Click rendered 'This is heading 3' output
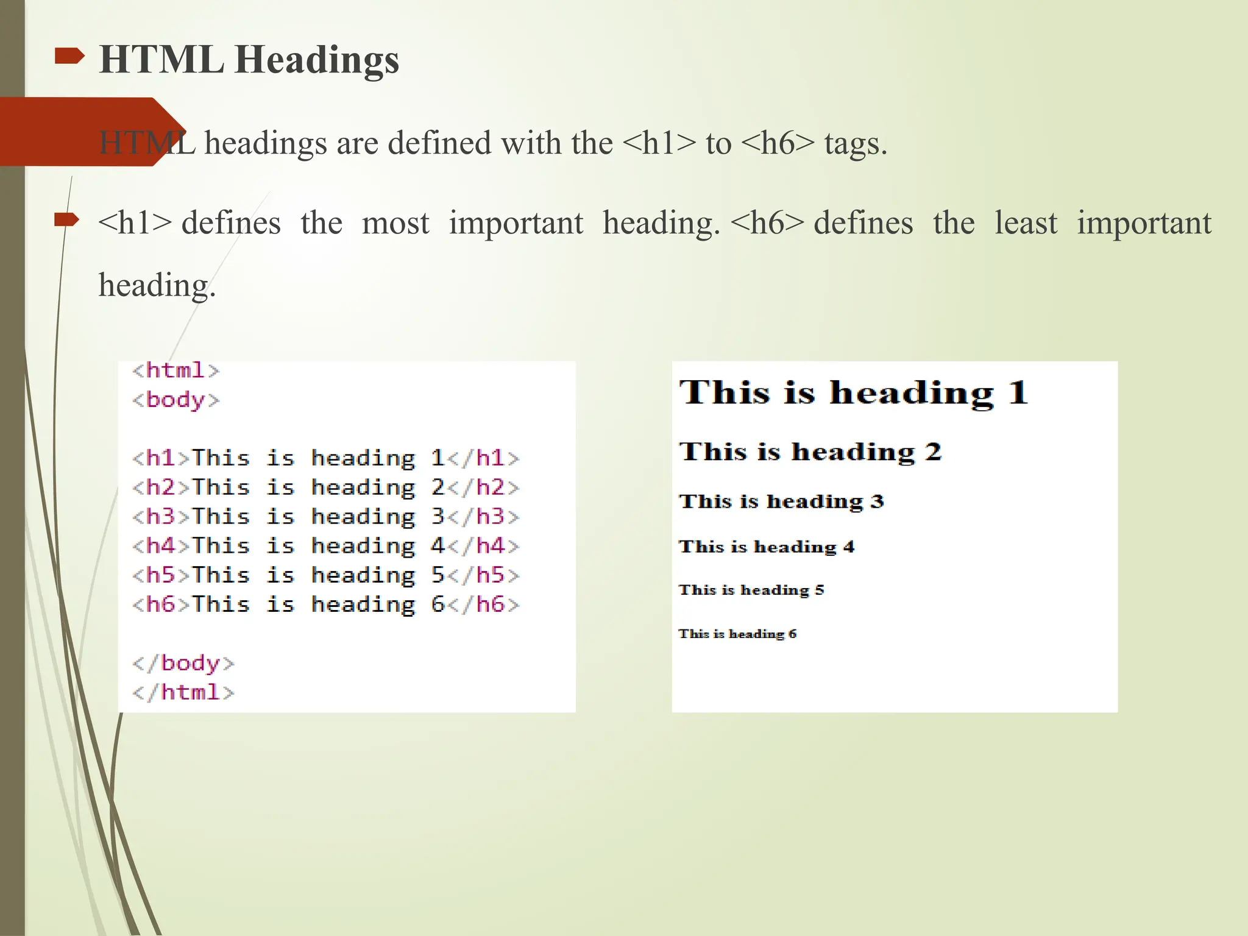Image resolution: width=1248 pixels, height=936 pixels. 781,502
